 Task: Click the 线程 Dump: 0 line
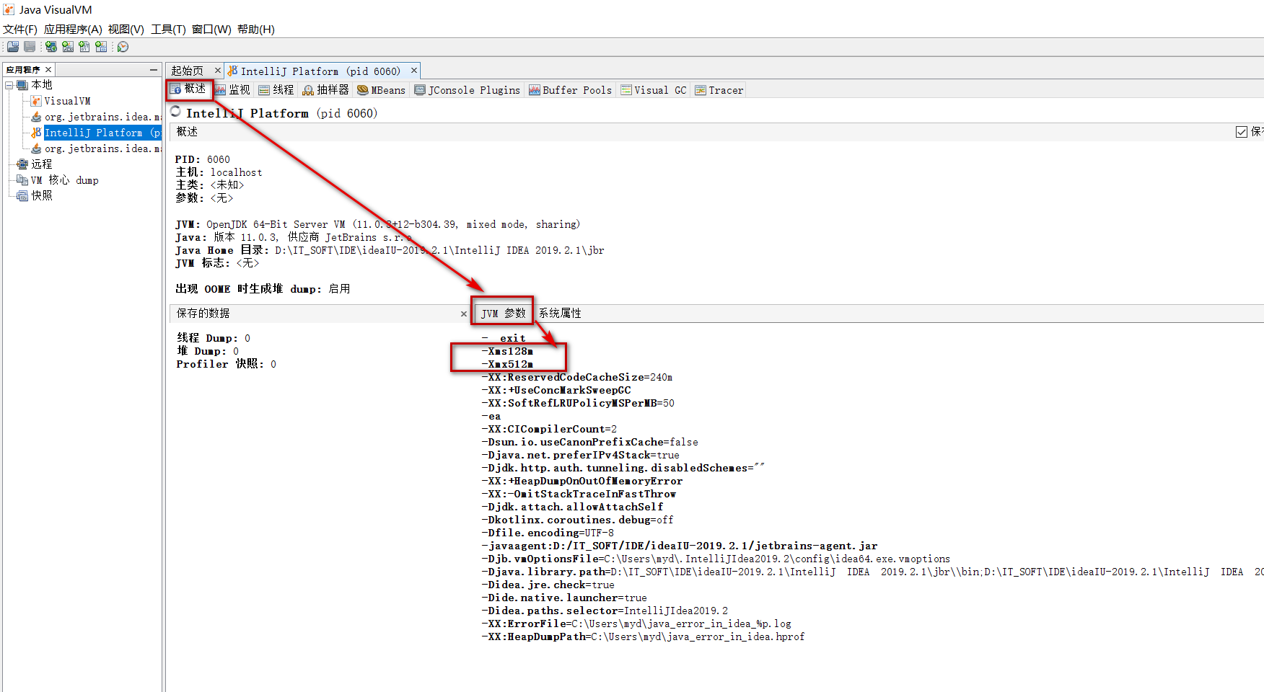[x=214, y=338]
